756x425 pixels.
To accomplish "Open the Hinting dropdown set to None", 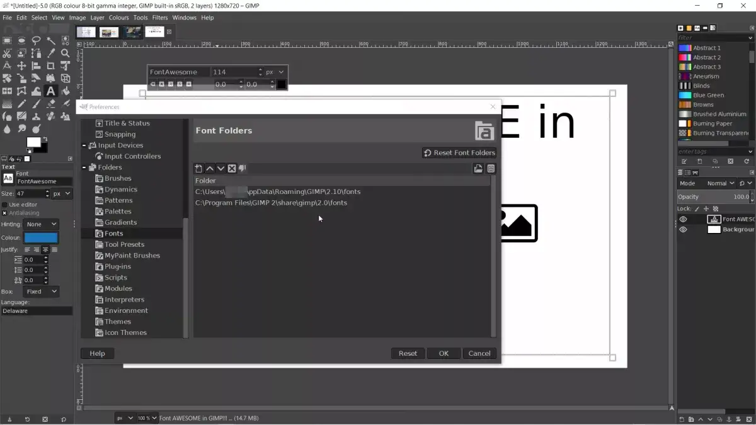I will pos(41,224).
